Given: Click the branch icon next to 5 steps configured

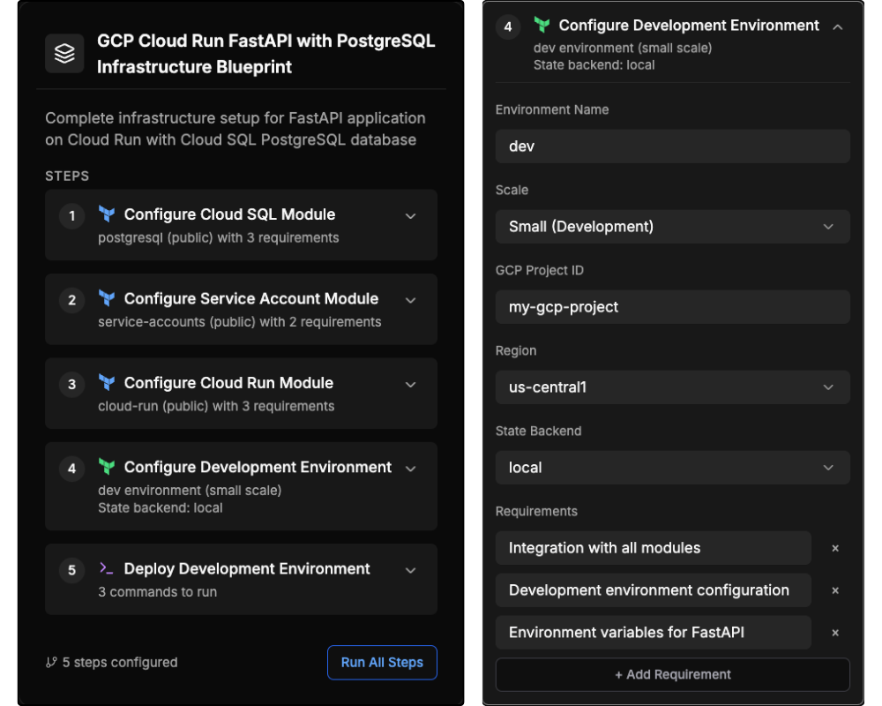Looking at the screenshot, I should click(x=51, y=663).
